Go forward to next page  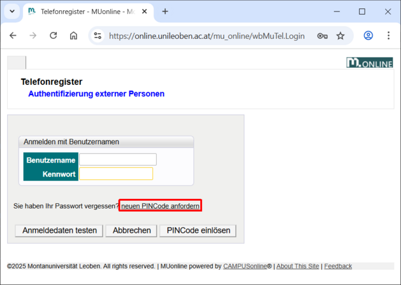click(33, 36)
